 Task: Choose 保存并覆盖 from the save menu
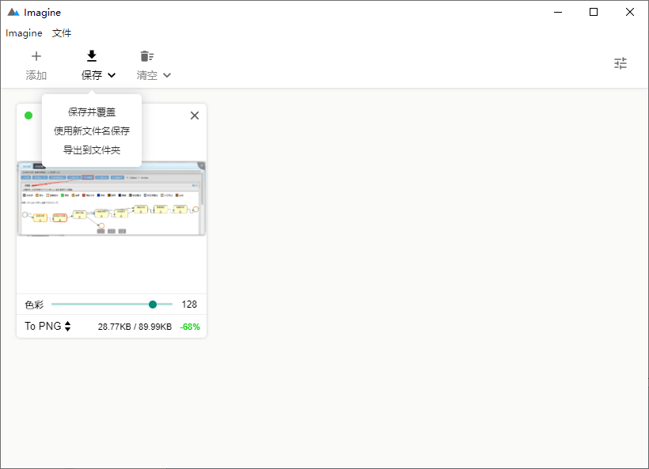click(92, 112)
